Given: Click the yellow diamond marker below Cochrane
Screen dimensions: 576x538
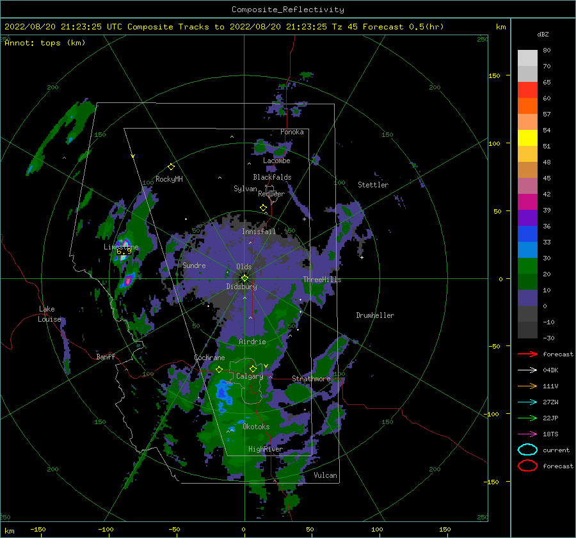Looking at the screenshot, I should click(x=219, y=369).
